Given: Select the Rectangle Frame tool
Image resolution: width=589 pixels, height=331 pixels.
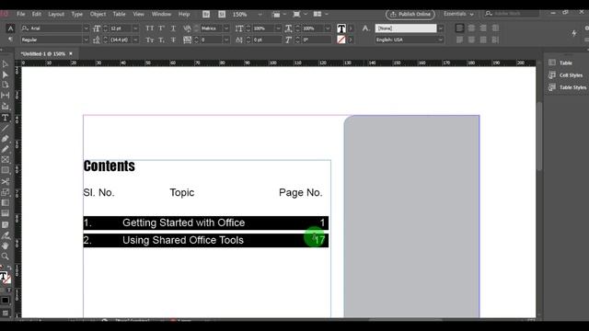Looking at the screenshot, I should coord(6,160).
